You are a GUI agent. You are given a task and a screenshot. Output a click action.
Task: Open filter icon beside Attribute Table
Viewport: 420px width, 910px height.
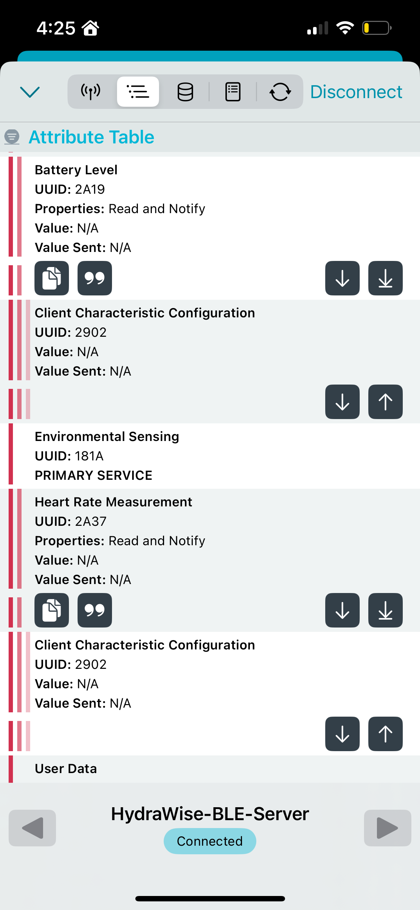[x=12, y=137]
